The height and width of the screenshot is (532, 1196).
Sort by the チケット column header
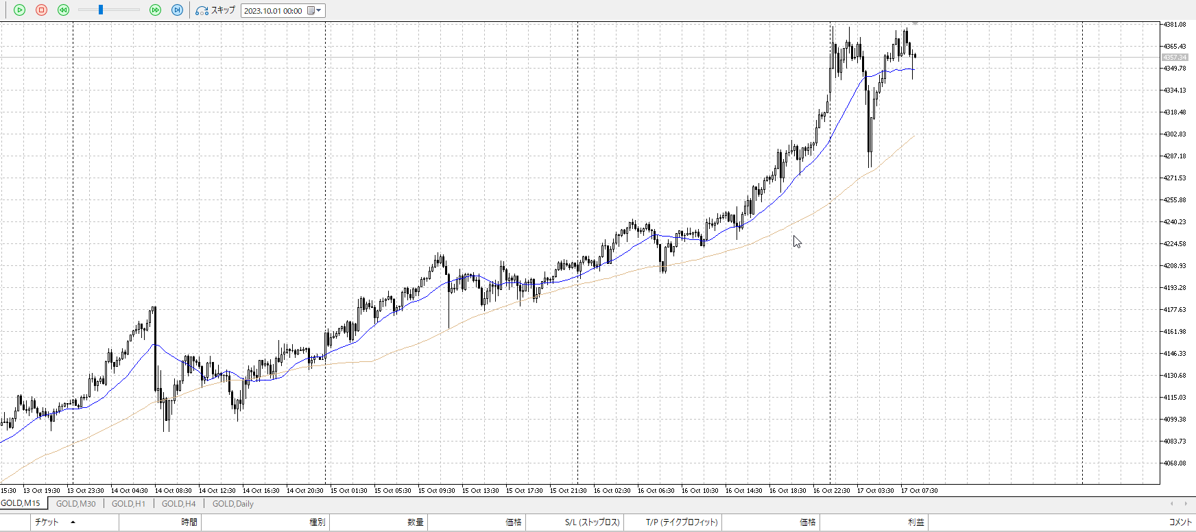47,522
